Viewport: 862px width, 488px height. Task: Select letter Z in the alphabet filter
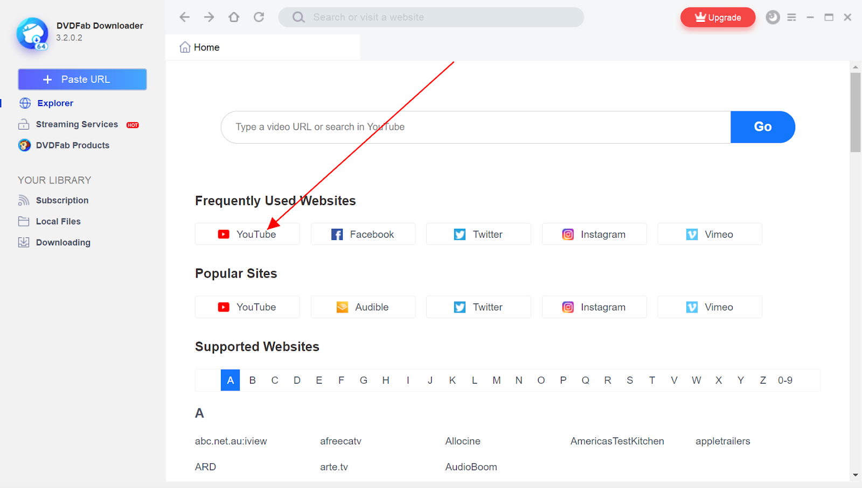(x=763, y=380)
